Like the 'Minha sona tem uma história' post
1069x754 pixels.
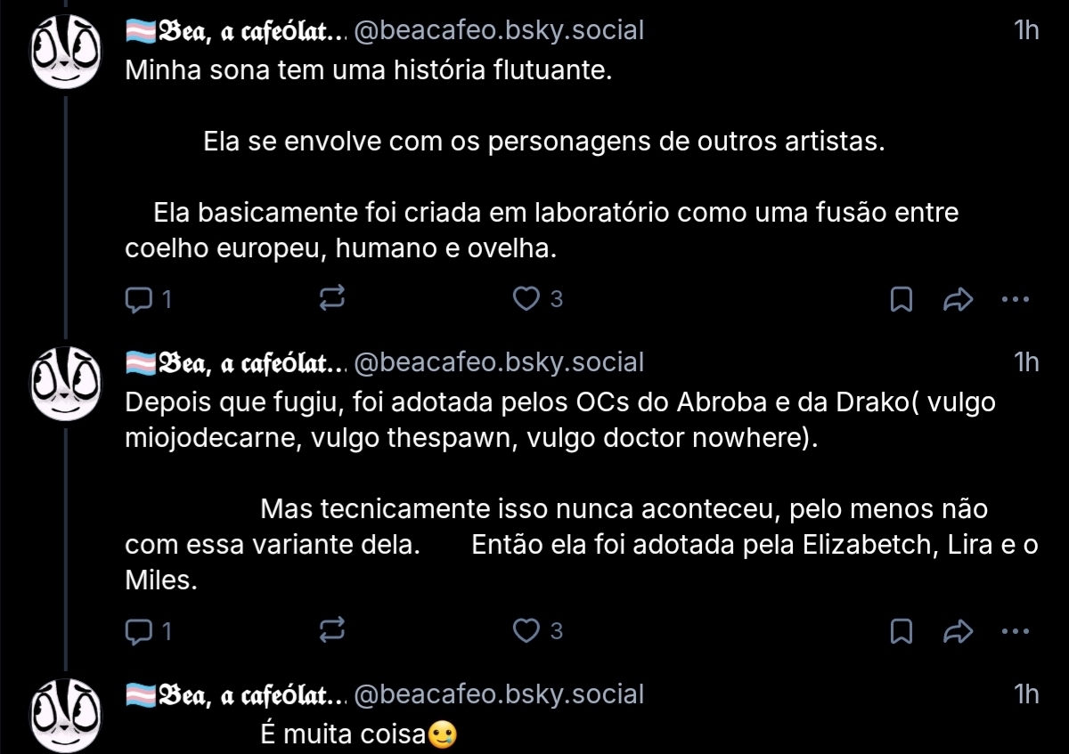[x=526, y=300]
